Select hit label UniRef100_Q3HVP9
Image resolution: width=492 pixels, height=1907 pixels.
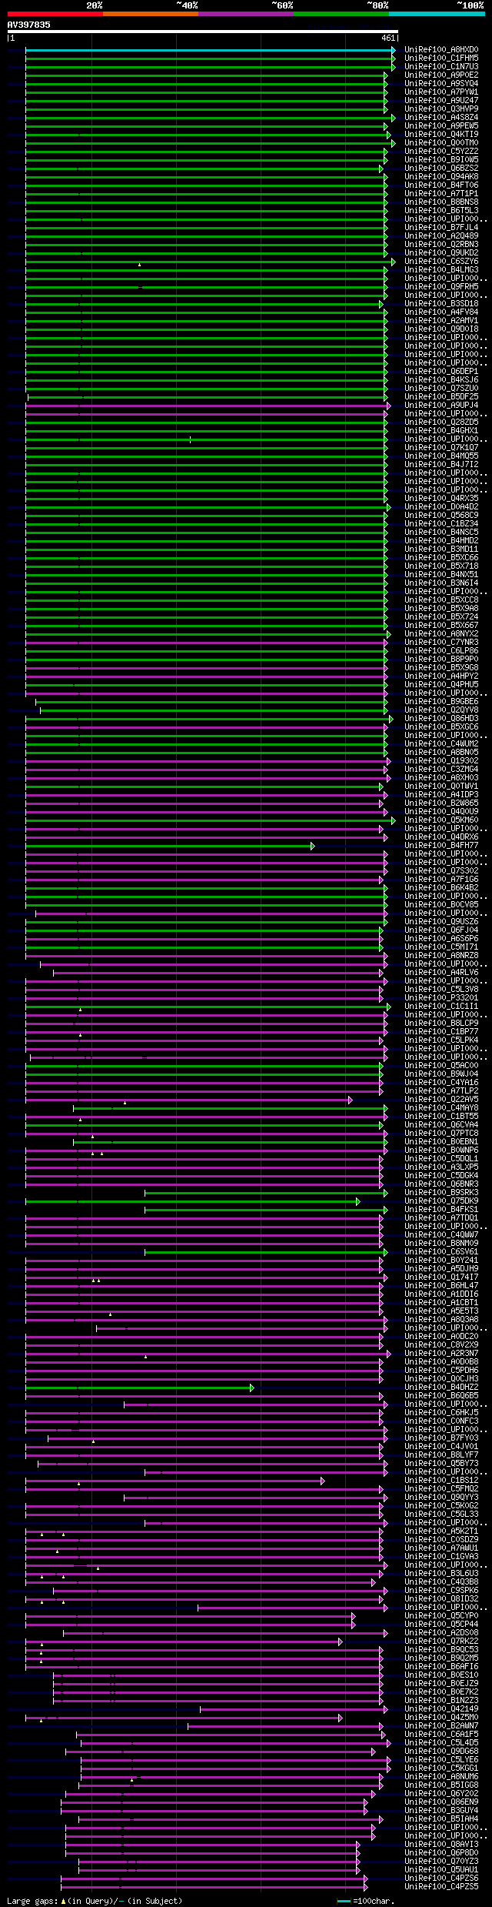[441, 109]
